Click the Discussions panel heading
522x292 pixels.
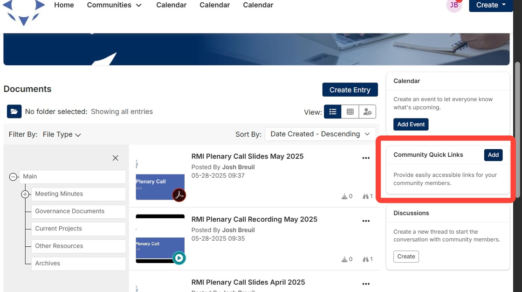[x=411, y=213]
